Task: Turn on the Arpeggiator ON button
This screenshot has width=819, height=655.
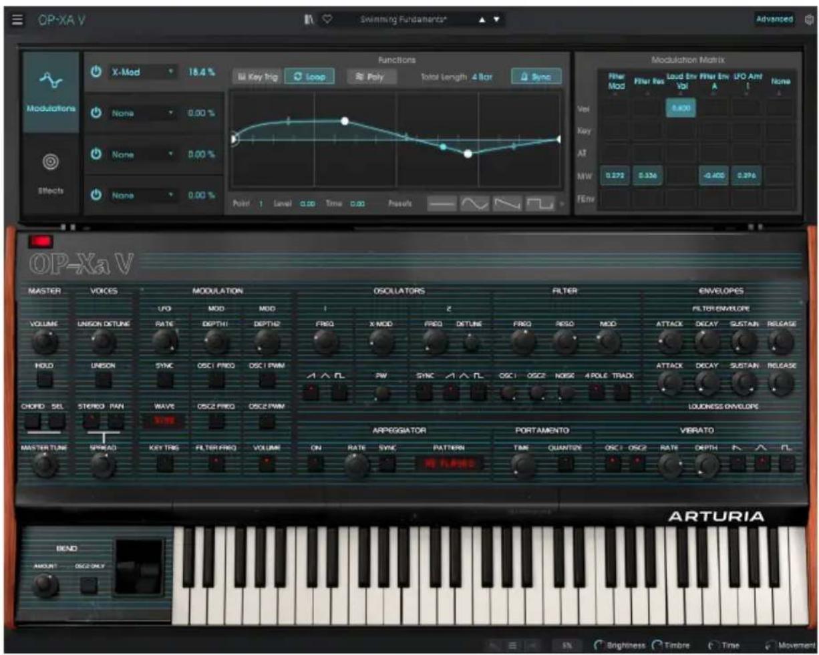Action: tap(316, 463)
